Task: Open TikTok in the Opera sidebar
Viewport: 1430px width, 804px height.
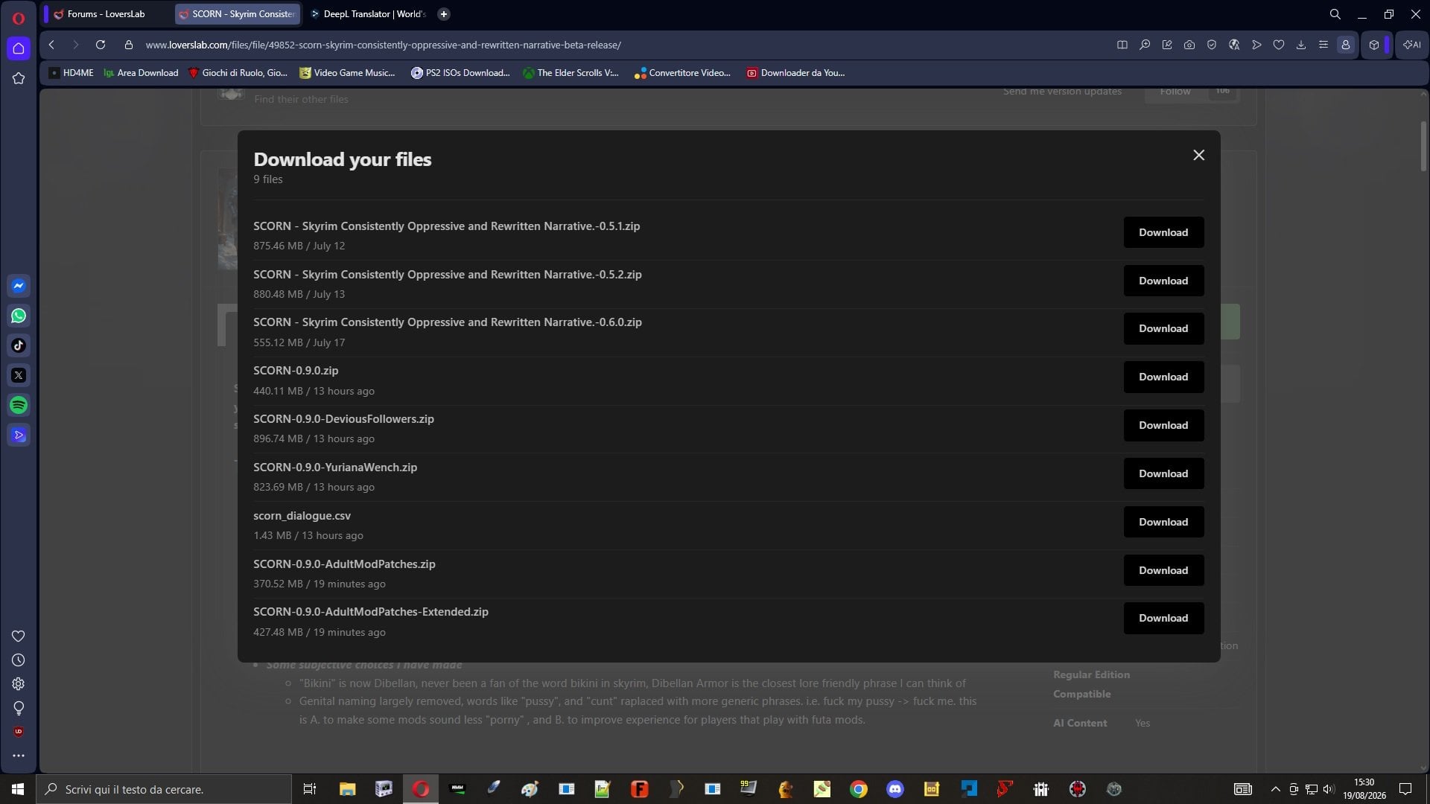Action: 19,345
